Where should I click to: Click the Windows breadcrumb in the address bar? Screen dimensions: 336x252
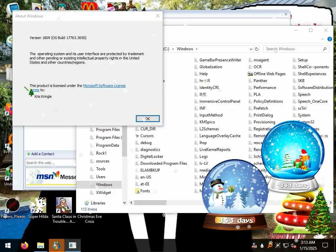[185, 49]
